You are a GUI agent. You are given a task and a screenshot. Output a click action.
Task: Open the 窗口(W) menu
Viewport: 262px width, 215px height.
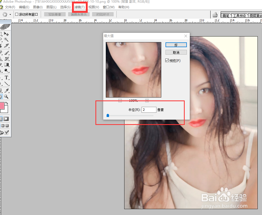tap(108, 7)
